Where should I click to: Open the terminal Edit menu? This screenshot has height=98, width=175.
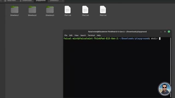(71, 35)
